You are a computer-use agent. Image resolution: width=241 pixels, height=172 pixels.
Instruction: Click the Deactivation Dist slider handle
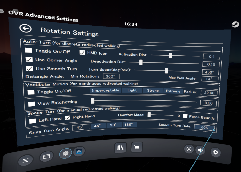141,62
